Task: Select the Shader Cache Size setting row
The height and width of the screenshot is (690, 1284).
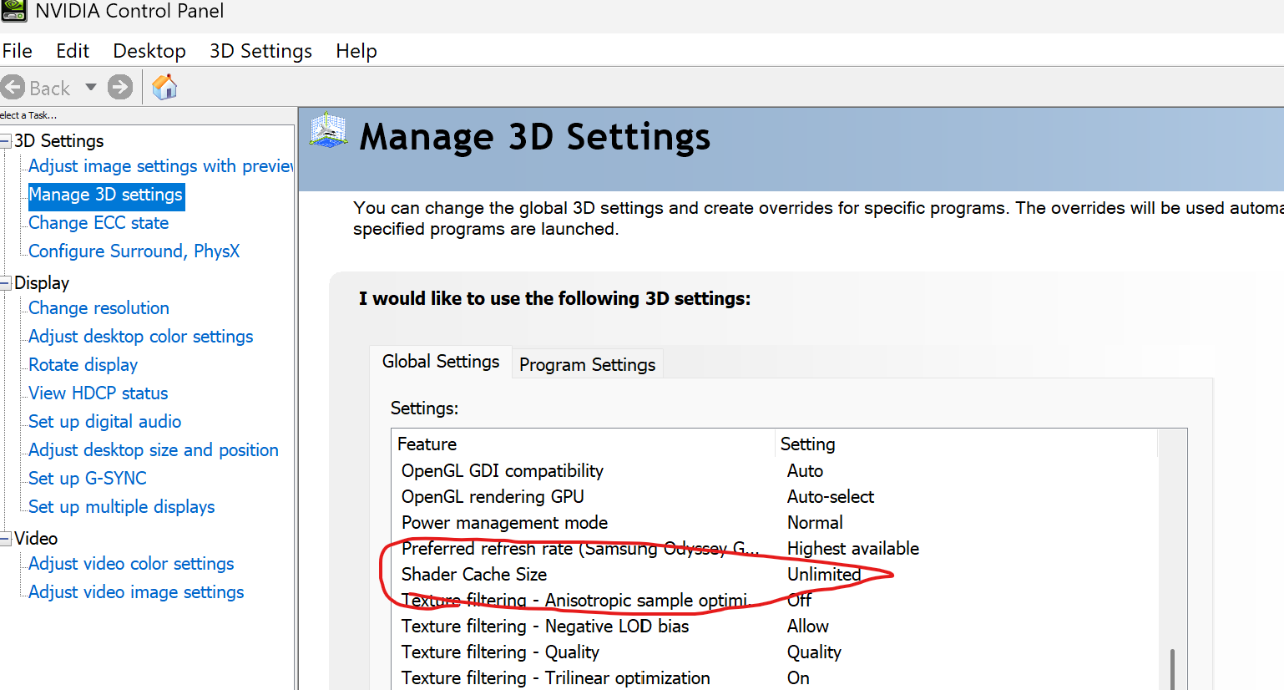Action: [x=474, y=575]
